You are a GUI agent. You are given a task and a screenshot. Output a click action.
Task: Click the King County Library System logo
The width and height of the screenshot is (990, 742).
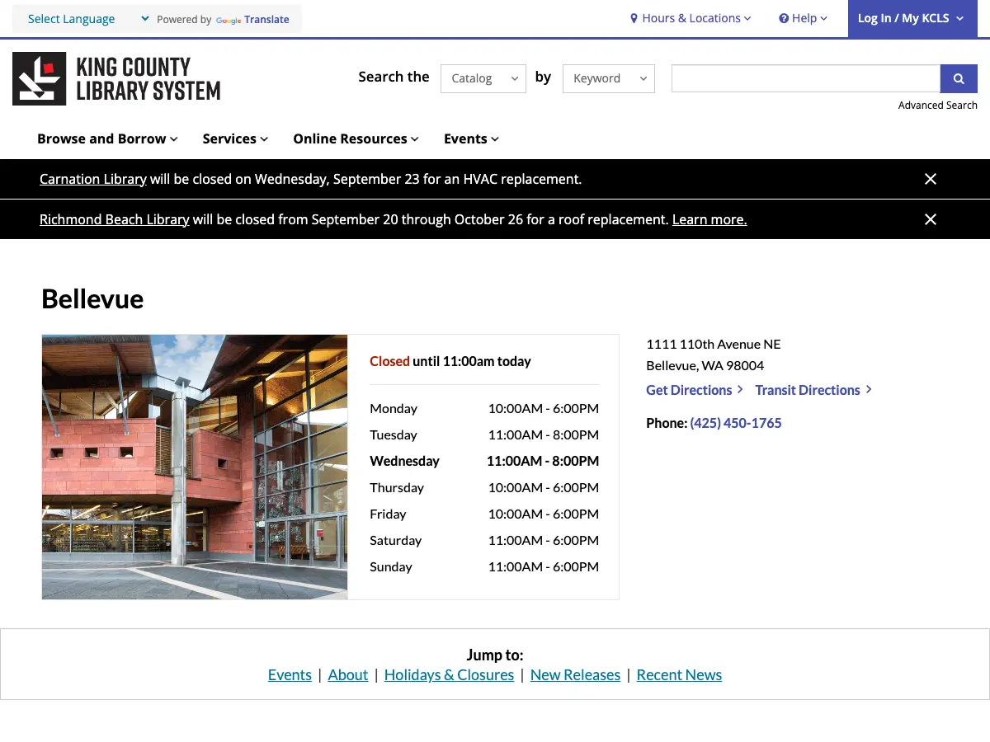[116, 79]
